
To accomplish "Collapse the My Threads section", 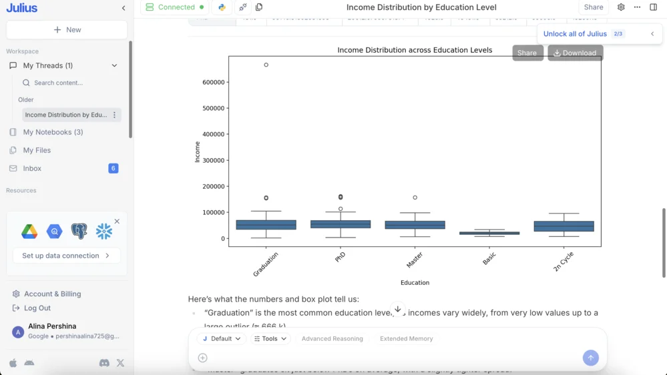I will pyautogui.click(x=114, y=65).
